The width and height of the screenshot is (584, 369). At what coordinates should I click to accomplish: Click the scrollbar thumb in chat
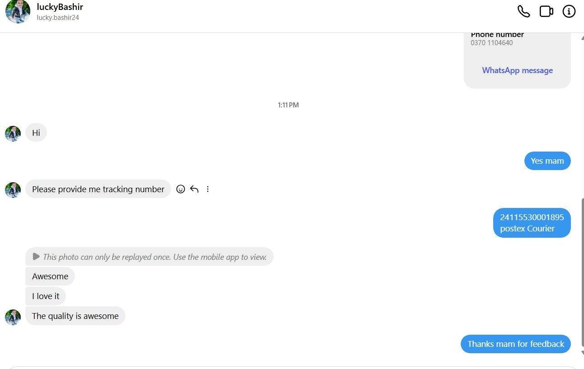582,271
